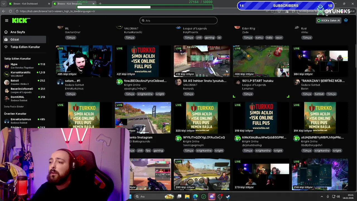Open the 320 kişi izliyor TURKKO thumbnail

click(202, 118)
